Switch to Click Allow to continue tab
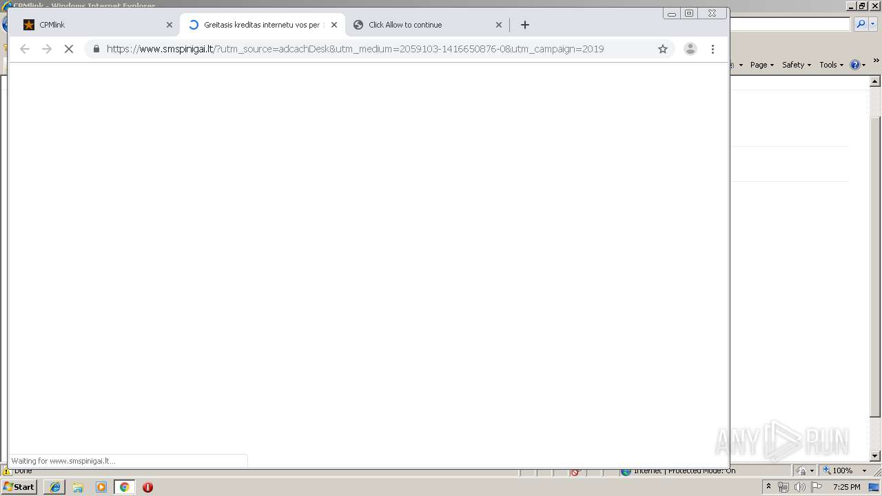 click(x=427, y=25)
